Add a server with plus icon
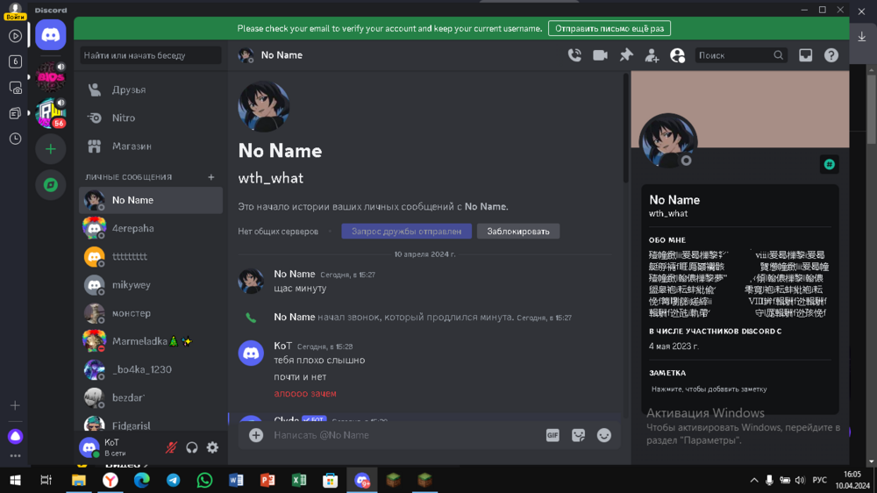This screenshot has width=877, height=493. coord(50,149)
